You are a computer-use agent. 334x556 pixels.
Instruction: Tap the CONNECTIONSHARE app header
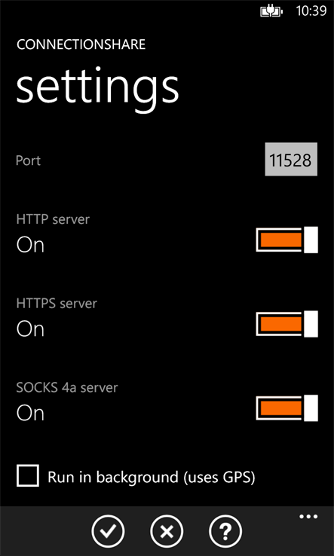(81, 44)
